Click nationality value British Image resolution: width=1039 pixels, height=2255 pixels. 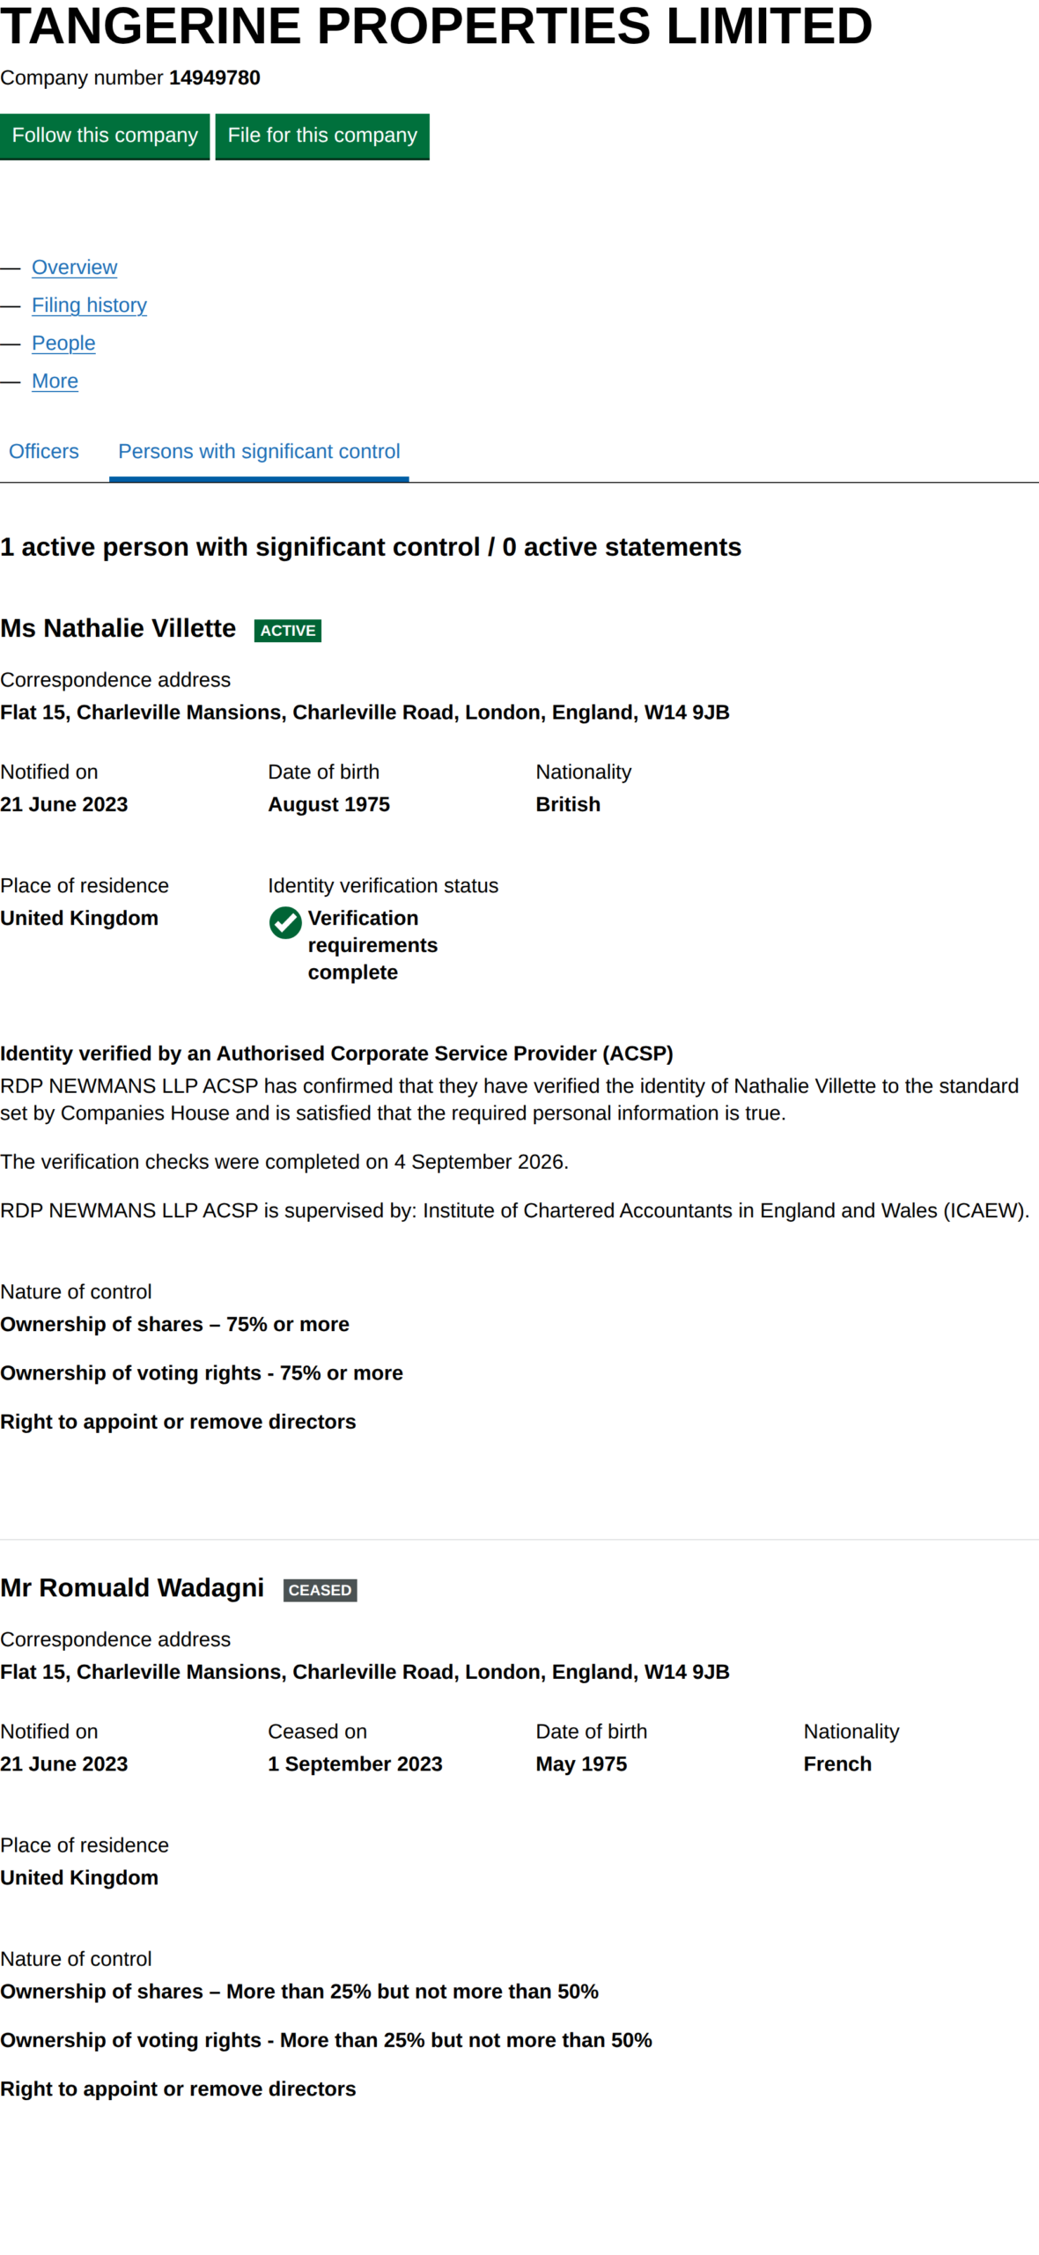pyautogui.click(x=568, y=804)
